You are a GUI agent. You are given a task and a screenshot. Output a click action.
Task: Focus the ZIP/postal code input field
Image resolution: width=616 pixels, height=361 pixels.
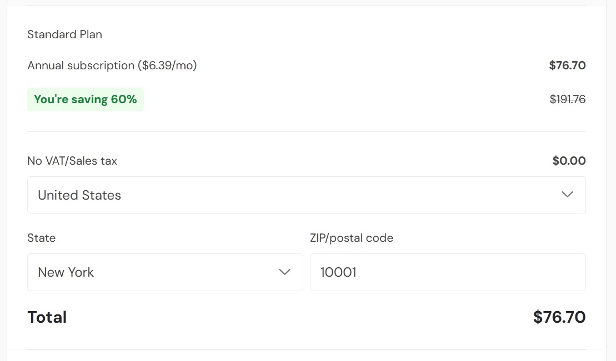point(447,272)
